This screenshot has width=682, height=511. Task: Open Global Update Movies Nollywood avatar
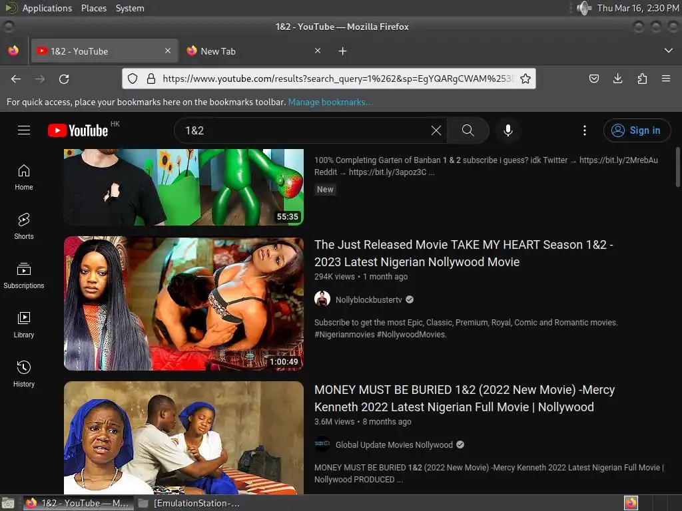coord(322,444)
